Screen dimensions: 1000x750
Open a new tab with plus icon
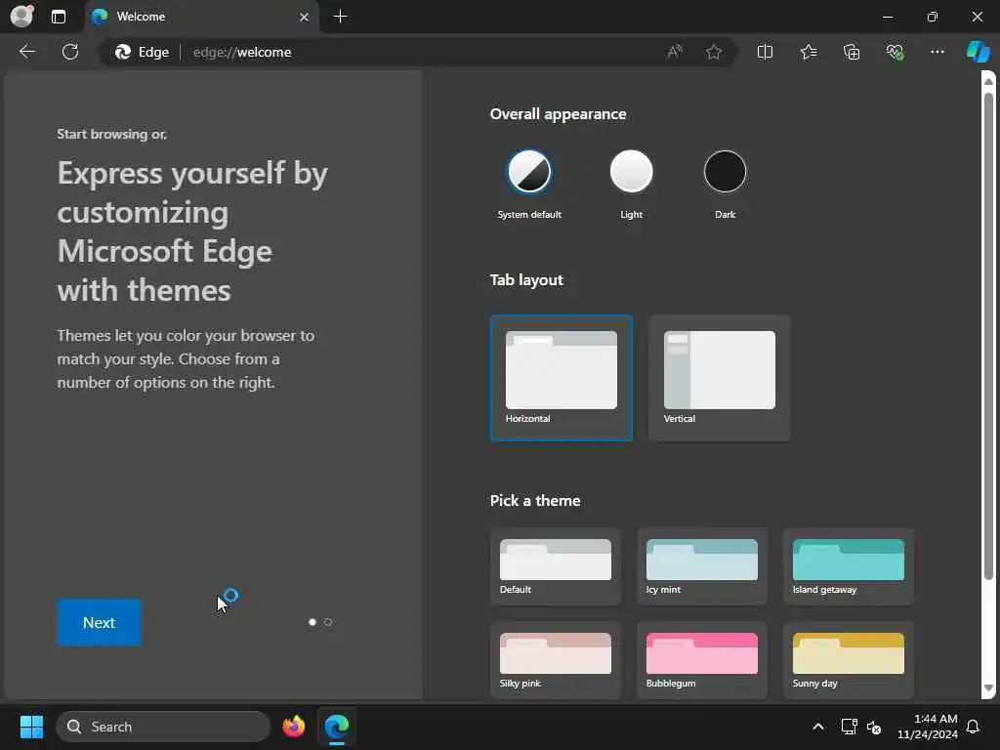pyautogui.click(x=341, y=17)
